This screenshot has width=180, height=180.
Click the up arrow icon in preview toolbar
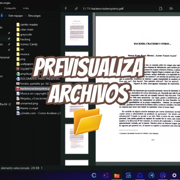click(66, 8)
